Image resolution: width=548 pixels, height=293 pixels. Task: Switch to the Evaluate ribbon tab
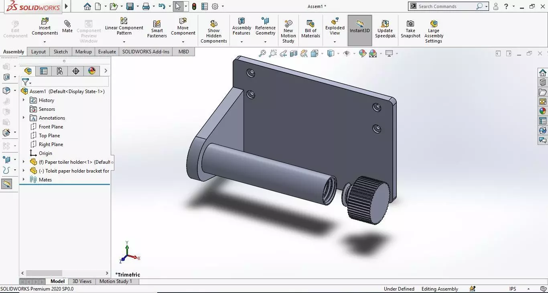coord(107,51)
